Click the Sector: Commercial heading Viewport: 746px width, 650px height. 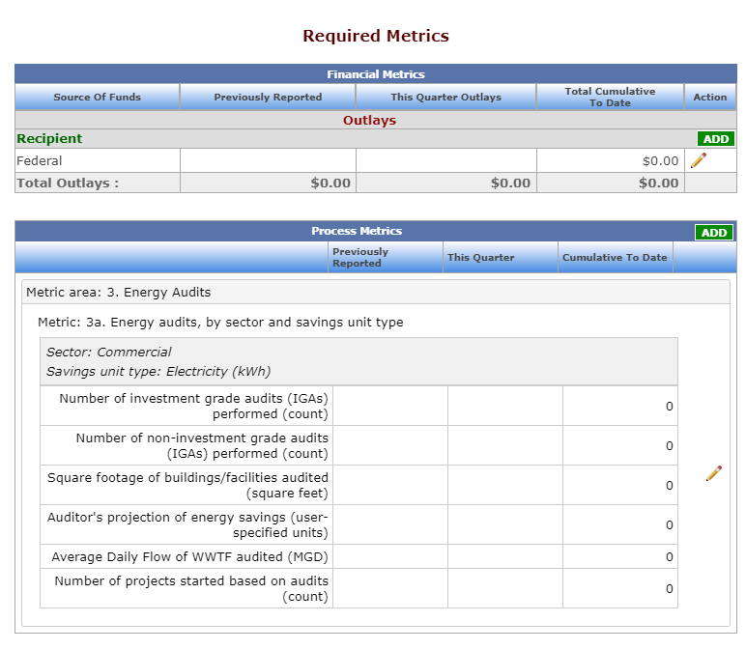coord(109,352)
